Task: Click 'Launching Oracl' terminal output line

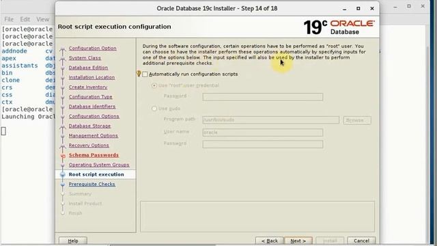Action: (x=28, y=117)
